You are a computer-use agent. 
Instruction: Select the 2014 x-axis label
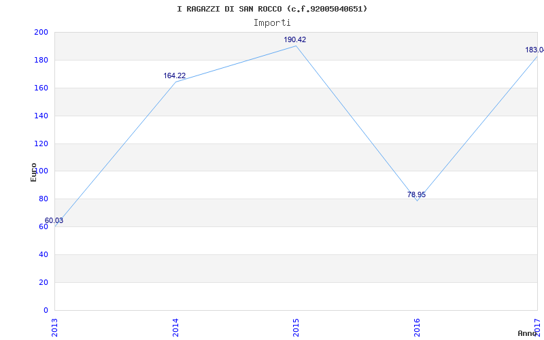tap(175, 328)
